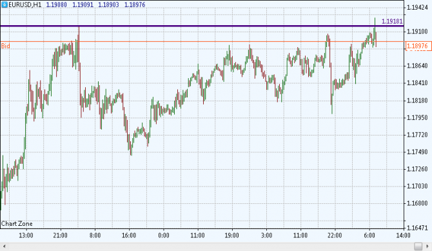The height and width of the screenshot is (251, 432).
Task: Click the Chart Zone text
Action: tap(17, 224)
